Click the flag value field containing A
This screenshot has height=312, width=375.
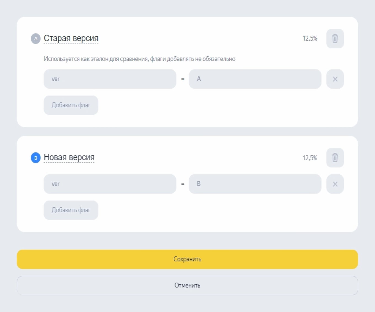(x=255, y=79)
